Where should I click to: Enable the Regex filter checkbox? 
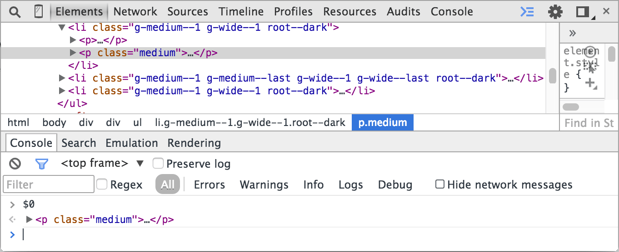[102, 184]
